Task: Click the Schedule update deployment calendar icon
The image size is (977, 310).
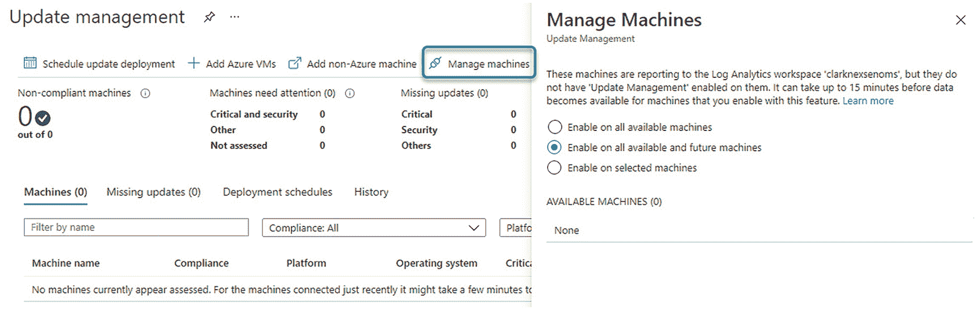Action: tap(30, 63)
